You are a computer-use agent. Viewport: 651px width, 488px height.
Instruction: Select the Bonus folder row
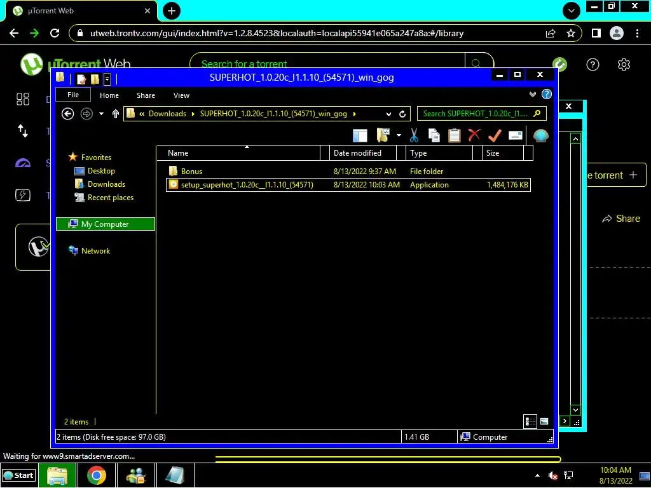(348, 172)
